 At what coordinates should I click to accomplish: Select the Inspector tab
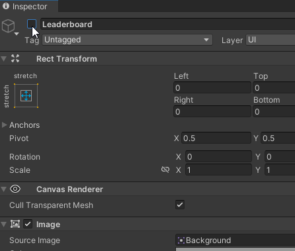29,6
